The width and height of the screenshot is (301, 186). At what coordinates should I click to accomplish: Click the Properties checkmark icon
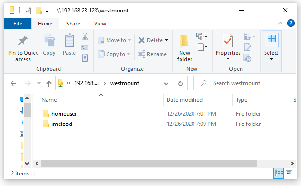[228, 40]
